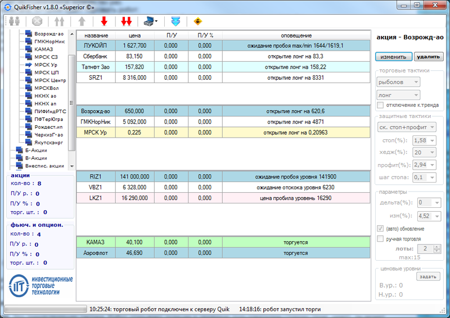This screenshot has width=450, height=318.
Task: Click the two-people users toolbar icon
Action: (x=15, y=21)
